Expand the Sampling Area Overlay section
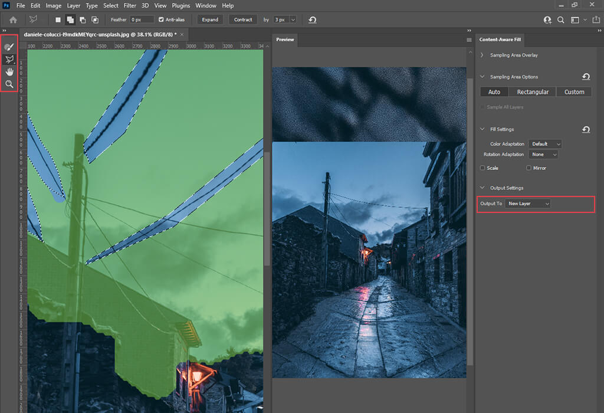The width and height of the screenshot is (604, 413). pos(482,55)
